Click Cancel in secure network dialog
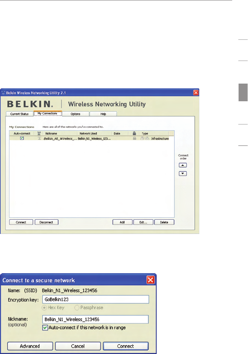 (78, 346)
